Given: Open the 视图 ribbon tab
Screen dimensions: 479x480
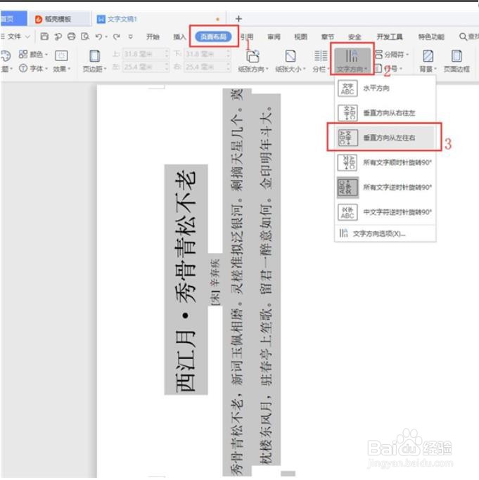Looking at the screenshot, I should pyautogui.click(x=300, y=37).
